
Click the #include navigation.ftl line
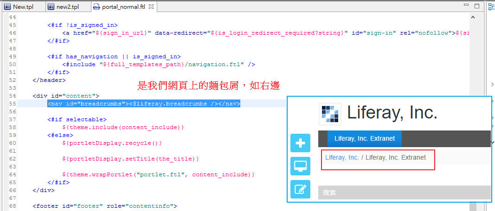159,65
